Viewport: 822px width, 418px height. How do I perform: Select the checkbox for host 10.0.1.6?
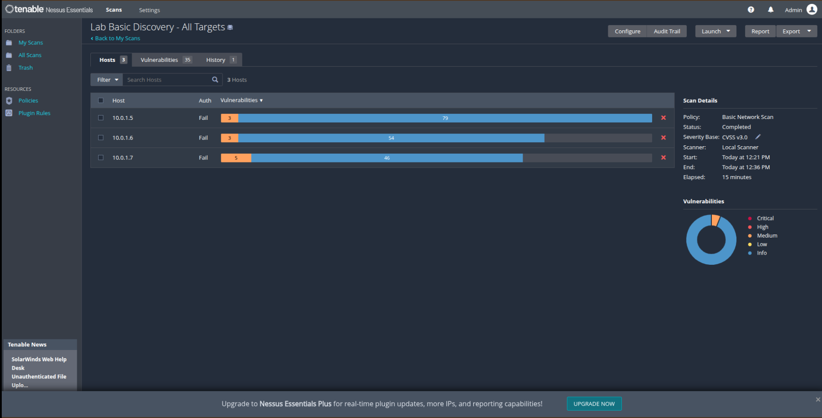pyautogui.click(x=101, y=137)
